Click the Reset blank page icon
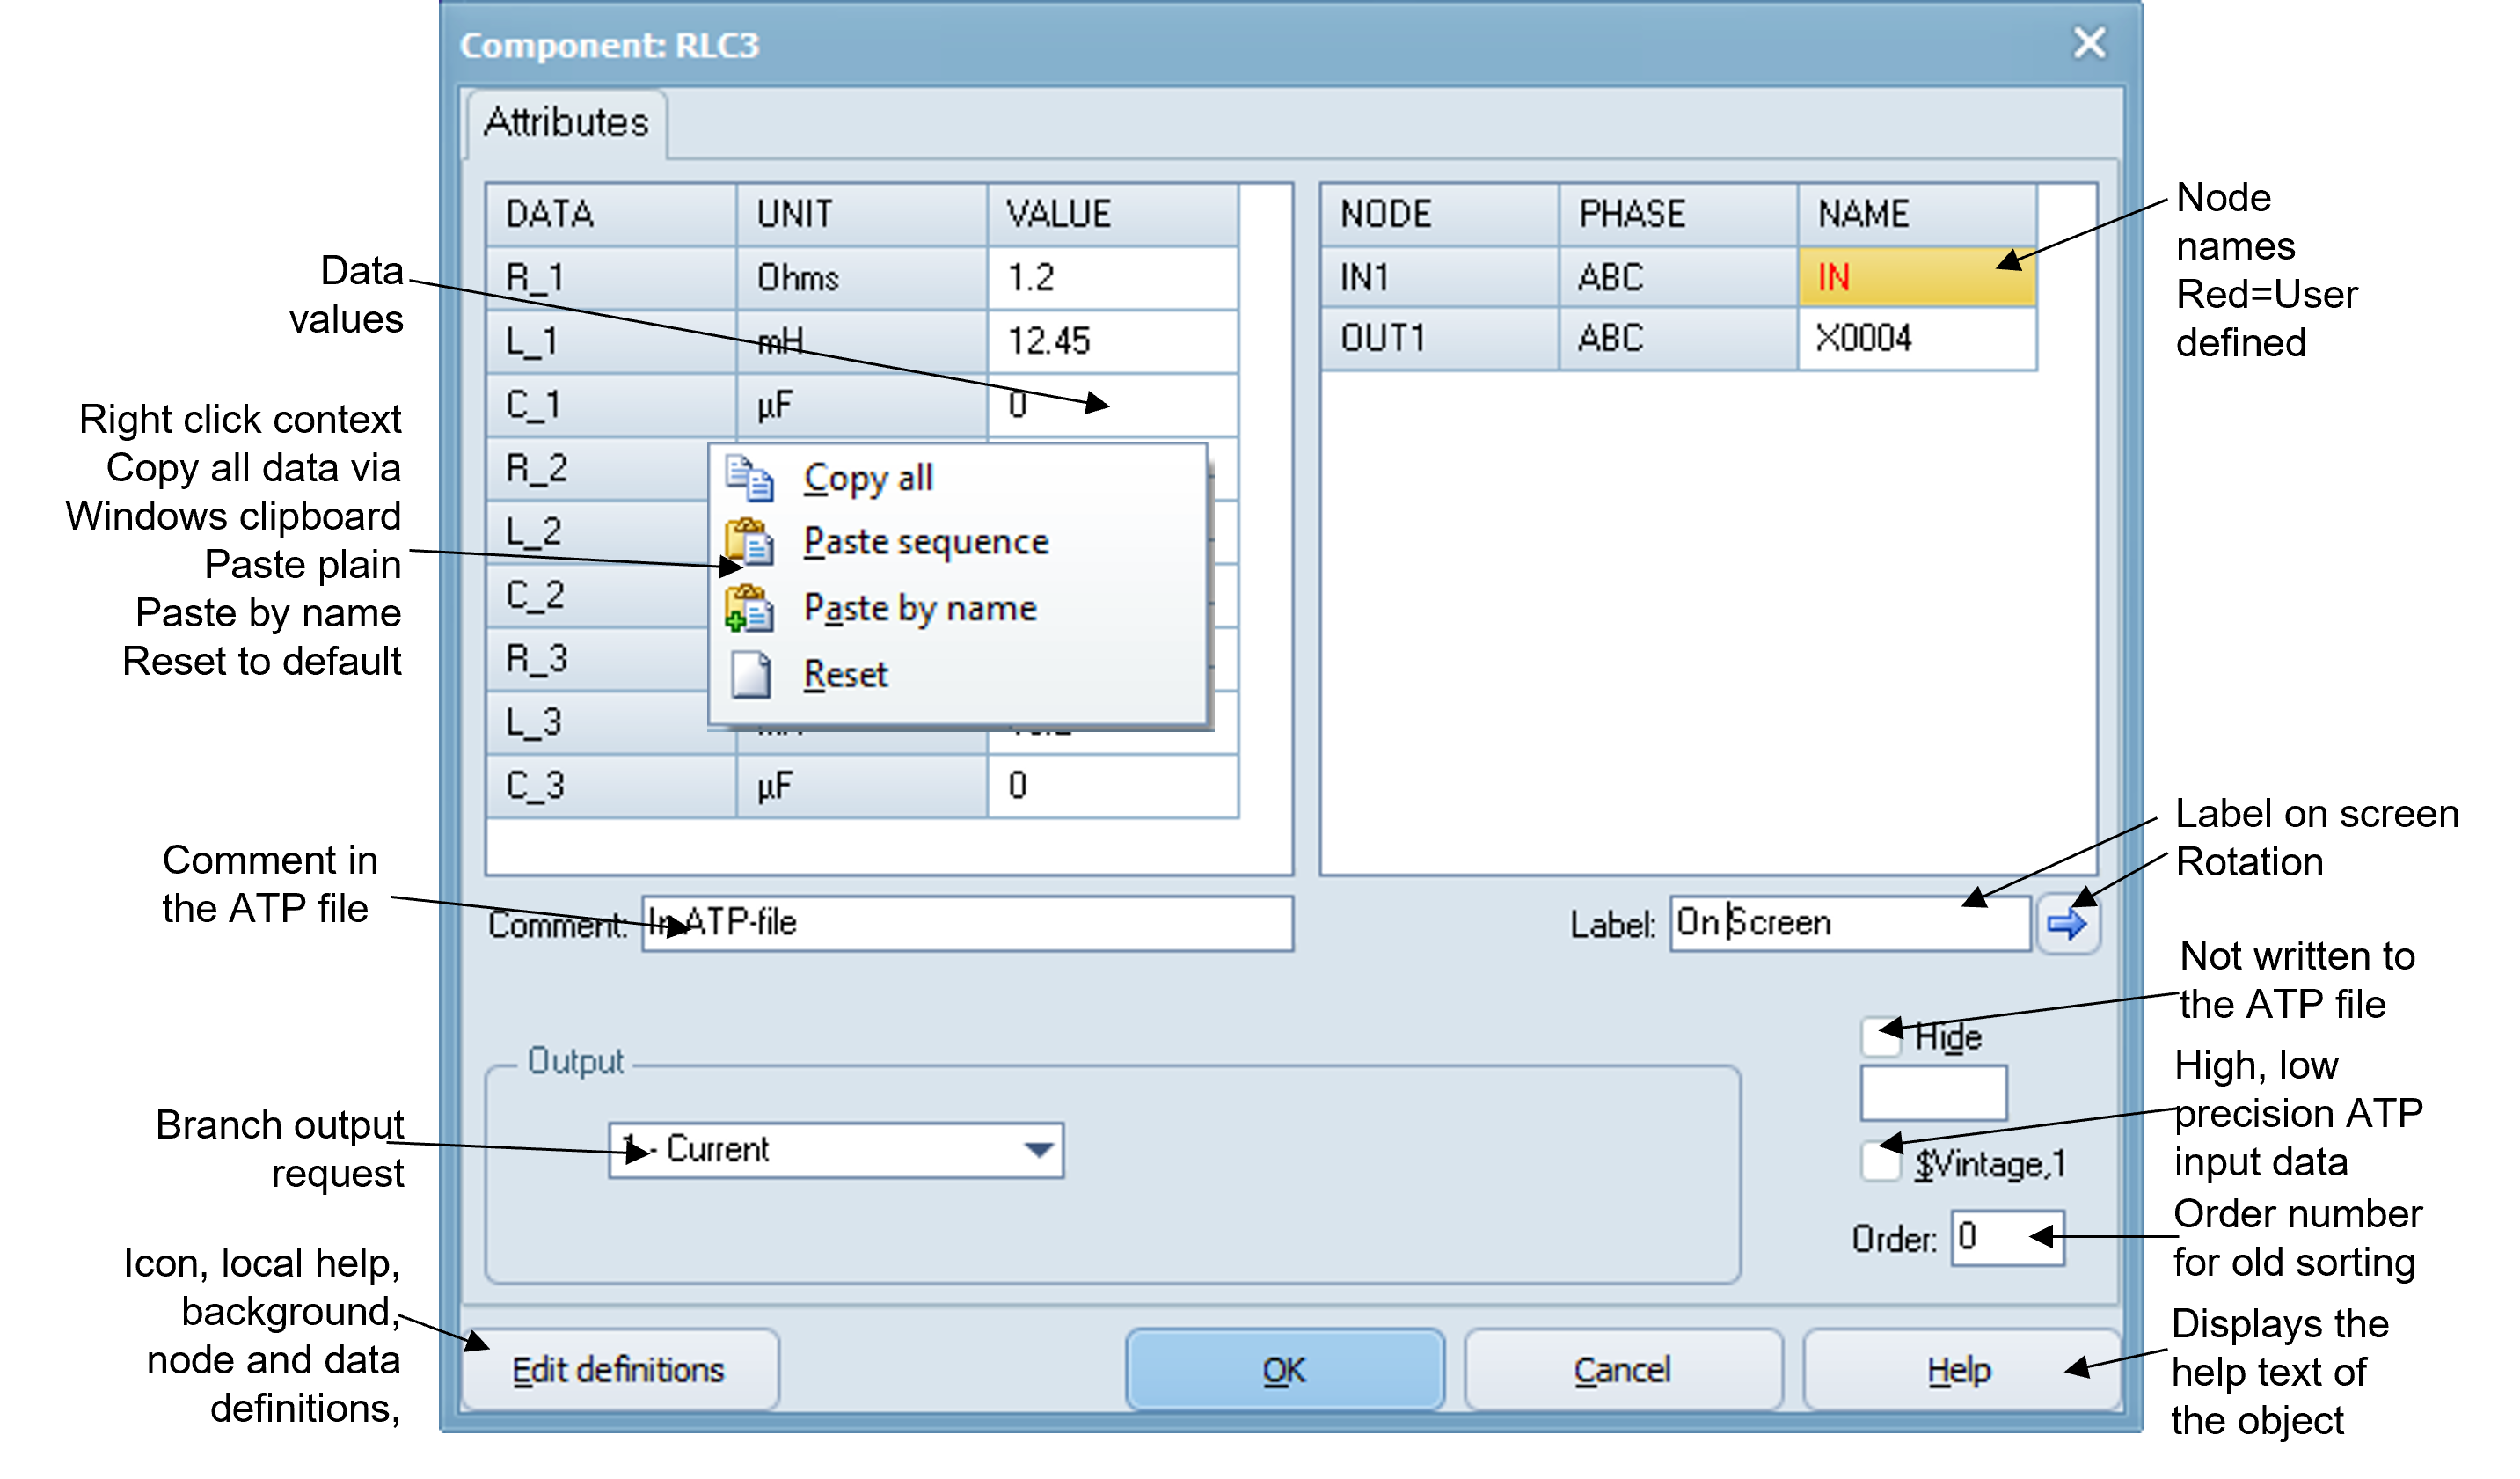Image resolution: width=2520 pixels, height=1479 pixels. pyautogui.click(x=750, y=674)
